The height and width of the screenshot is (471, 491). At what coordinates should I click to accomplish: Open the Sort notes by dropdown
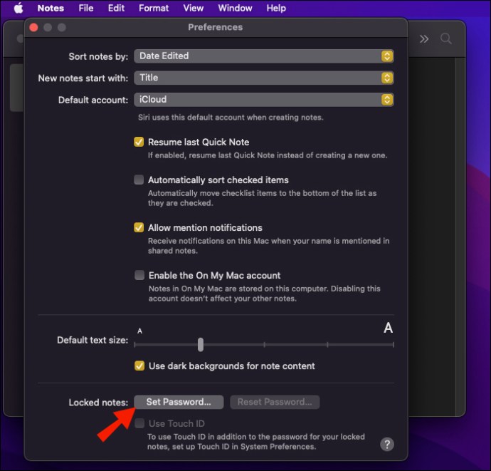264,56
